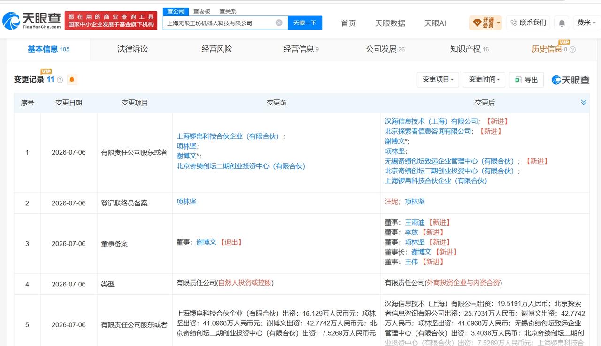The width and height of the screenshot is (601, 346).
Task: Click director 王雨迪 link
Action: pos(415,223)
